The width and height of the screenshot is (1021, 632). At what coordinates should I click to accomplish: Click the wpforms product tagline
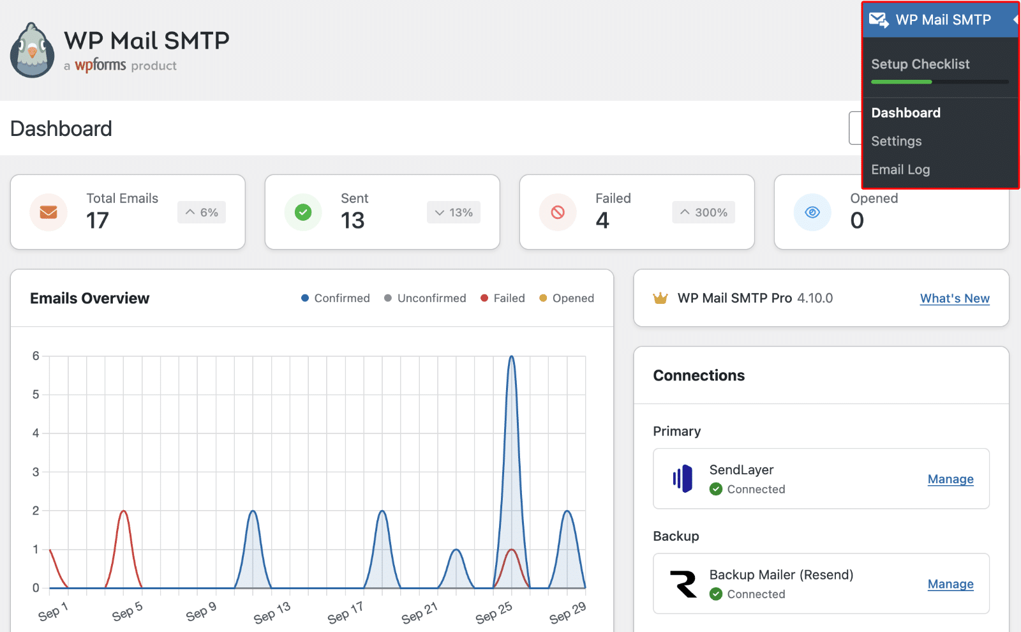point(120,66)
